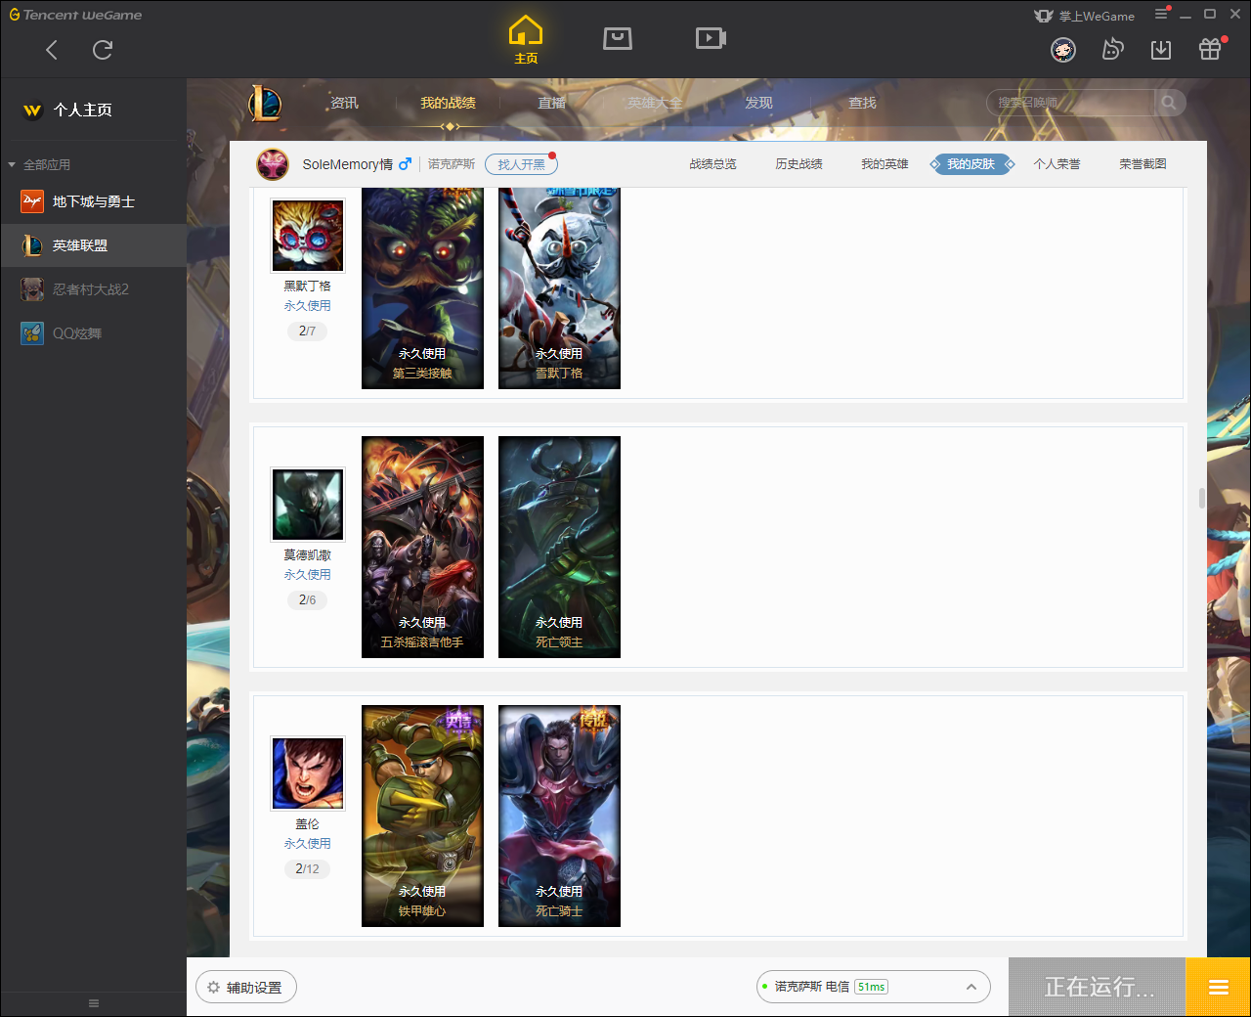
Task: Select 英雄联盟 in the sidebar
Action: pyautogui.click(x=94, y=245)
